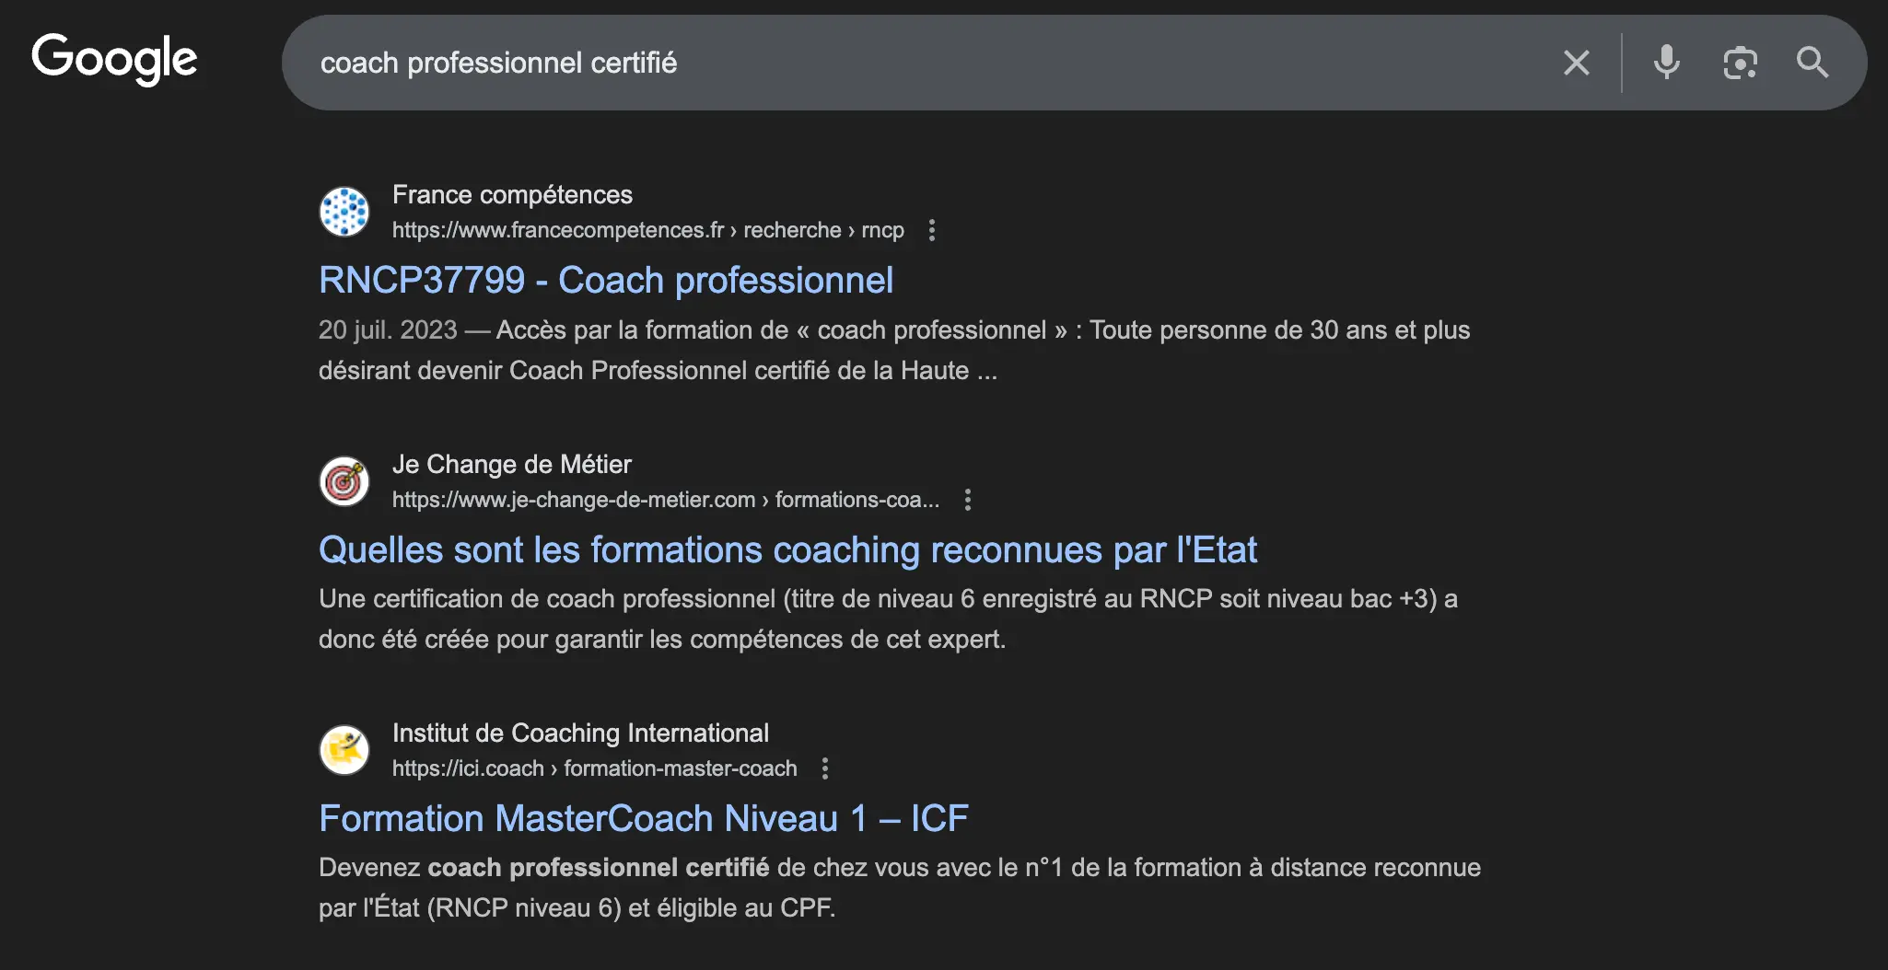Open Google Lens image search

(x=1740, y=63)
